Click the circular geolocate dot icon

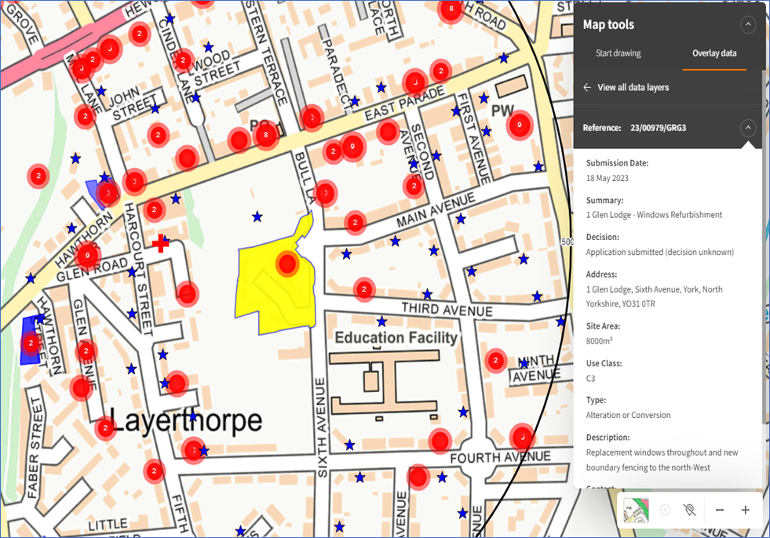click(666, 510)
